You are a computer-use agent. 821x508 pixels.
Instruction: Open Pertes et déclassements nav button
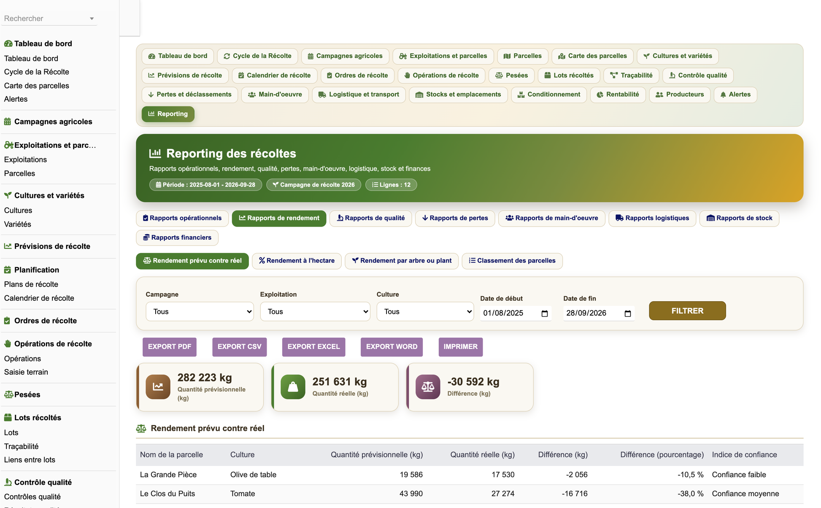click(190, 95)
